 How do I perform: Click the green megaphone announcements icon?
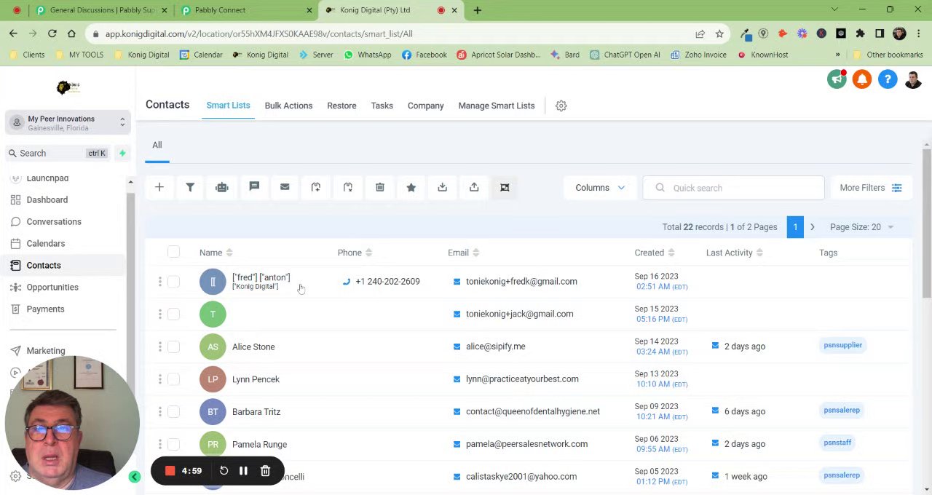[837, 79]
